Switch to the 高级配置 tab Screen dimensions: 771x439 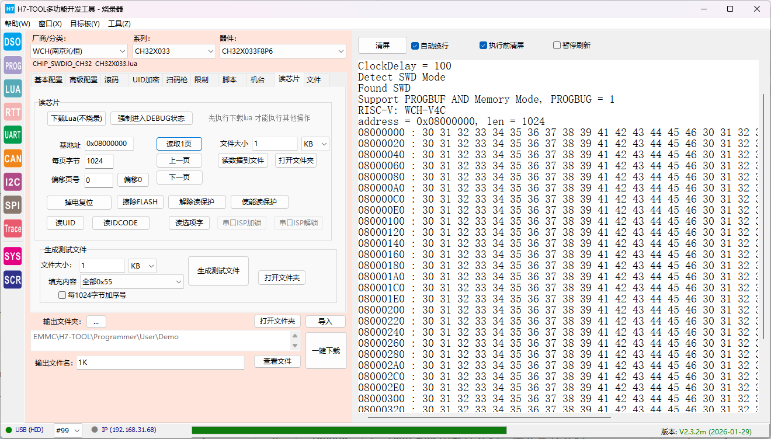pyautogui.click(x=84, y=80)
